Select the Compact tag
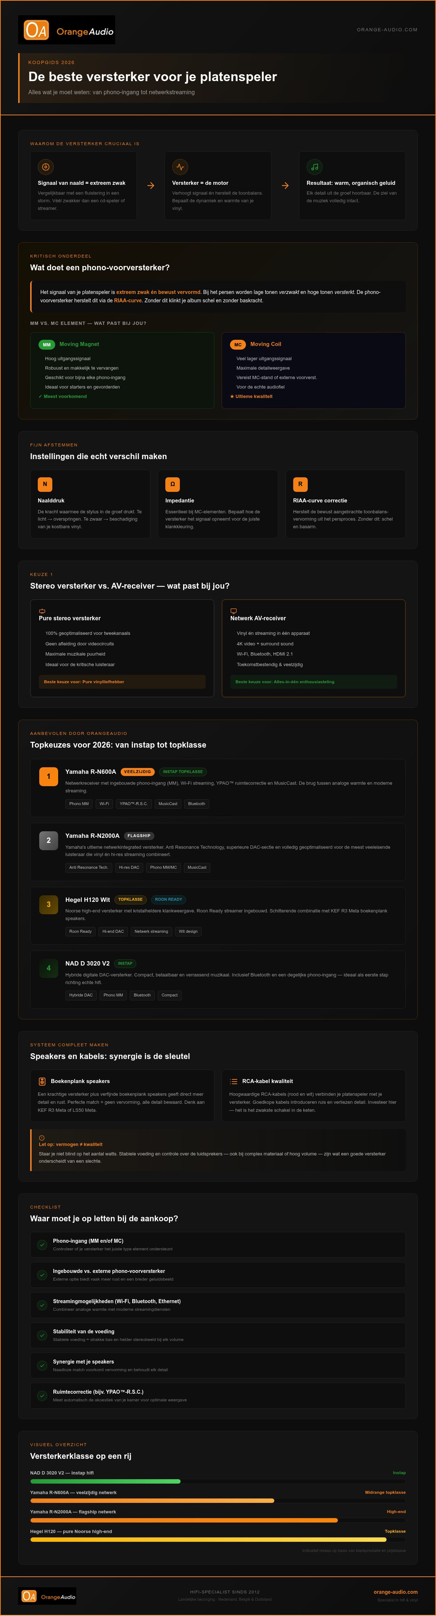436x1616 pixels. coord(170,995)
